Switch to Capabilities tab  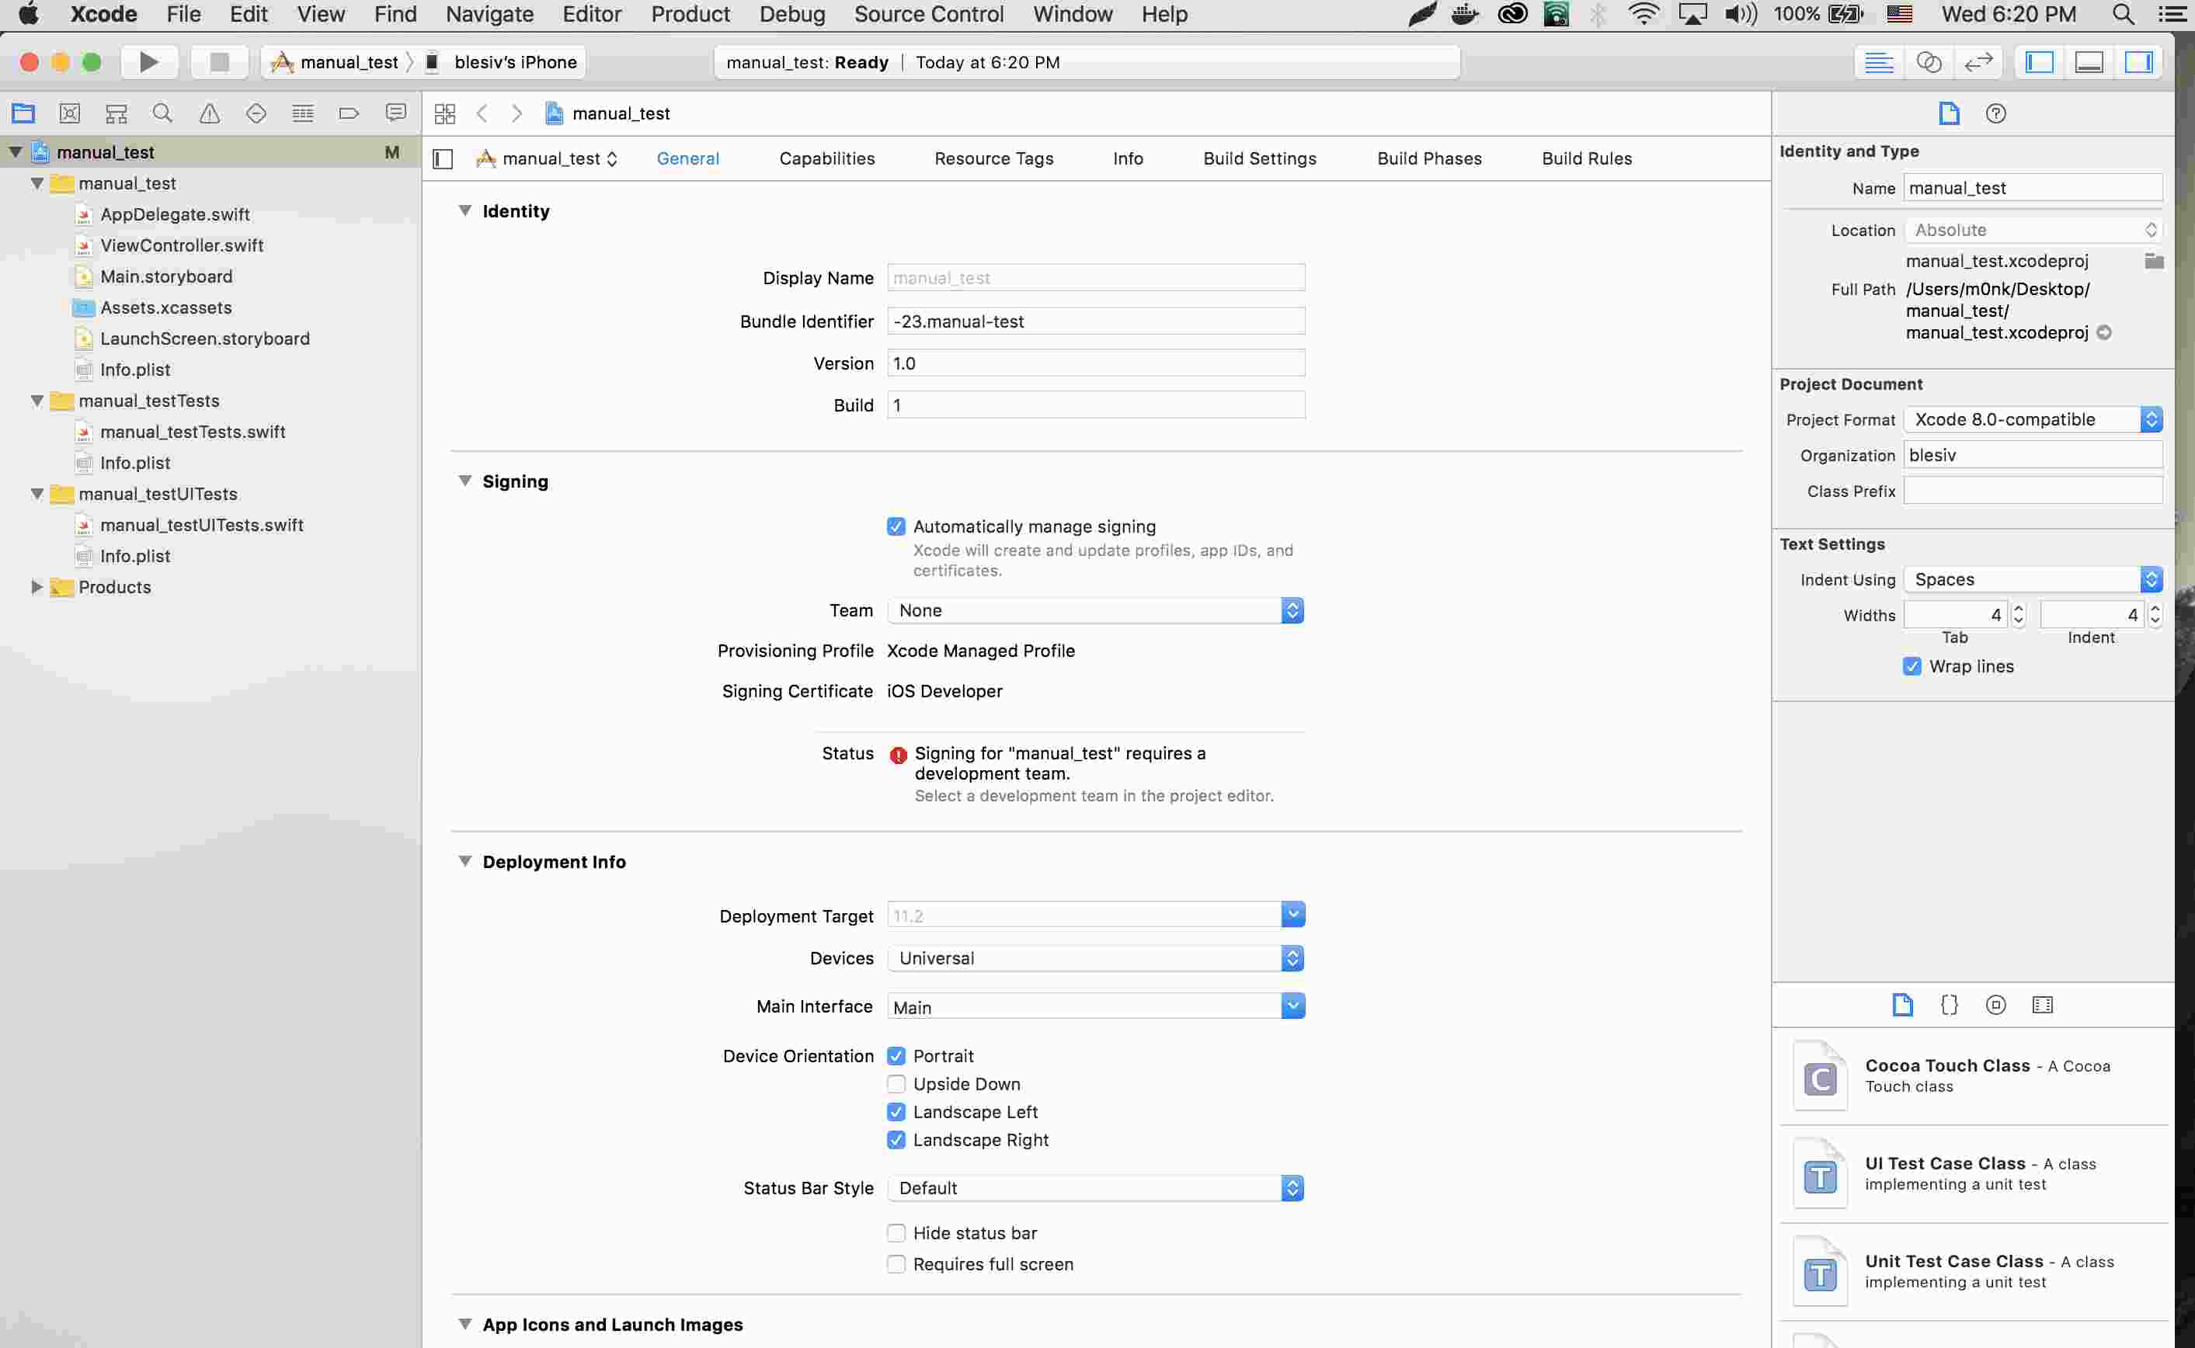tap(826, 157)
